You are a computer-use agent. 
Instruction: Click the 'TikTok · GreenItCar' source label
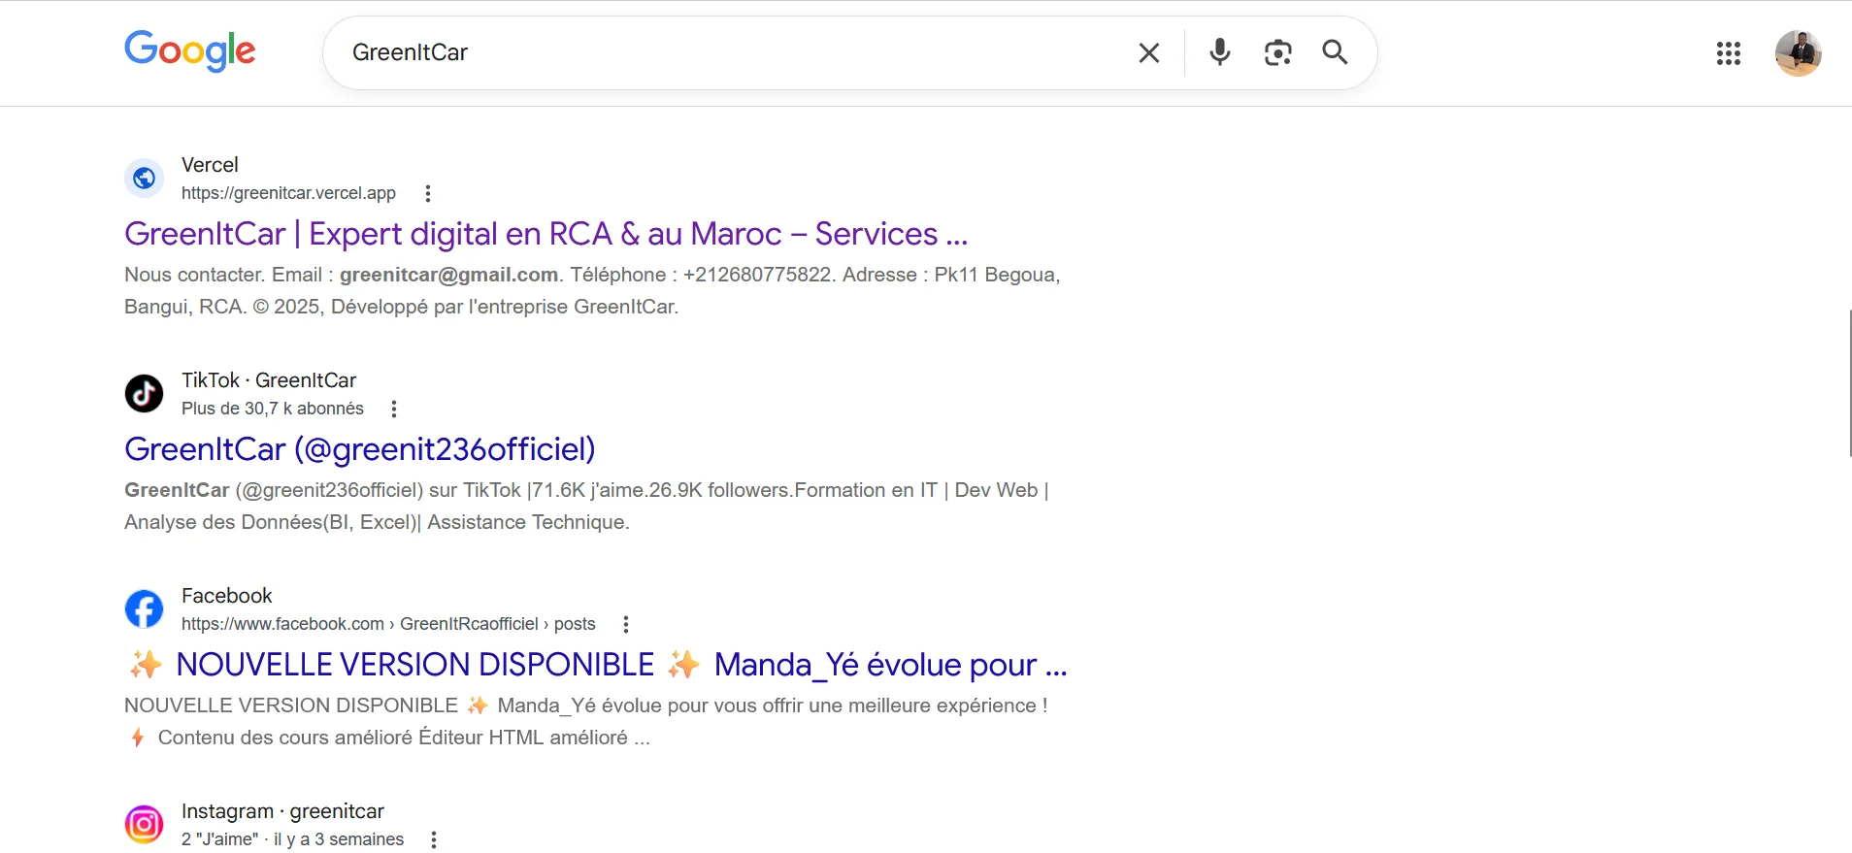click(x=269, y=380)
